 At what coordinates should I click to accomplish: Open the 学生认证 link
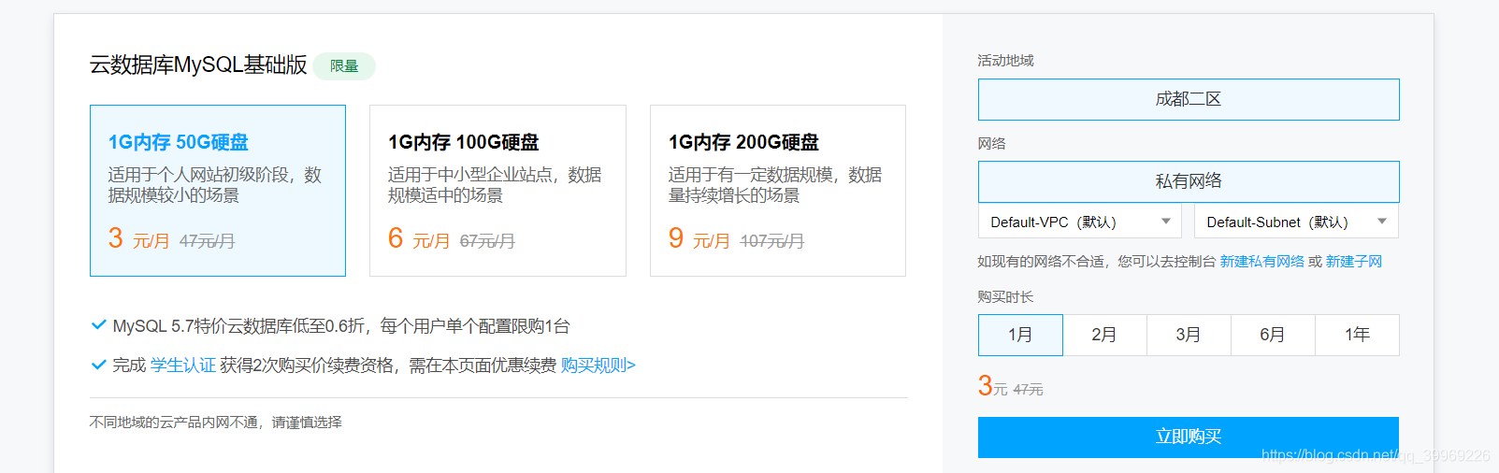(183, 365)
